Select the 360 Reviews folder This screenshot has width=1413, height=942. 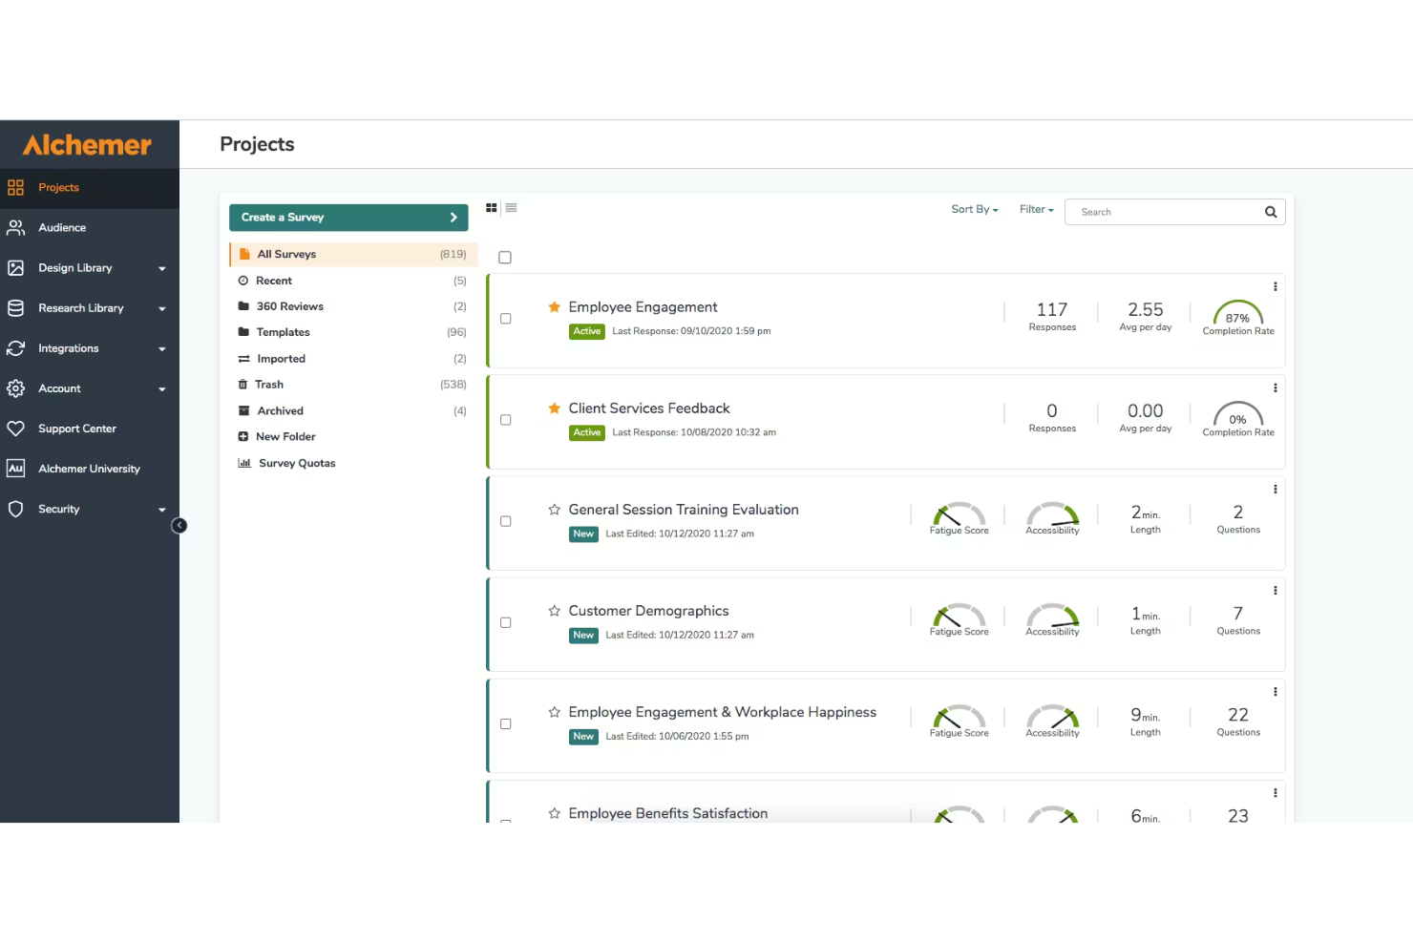tap(289, 305)
